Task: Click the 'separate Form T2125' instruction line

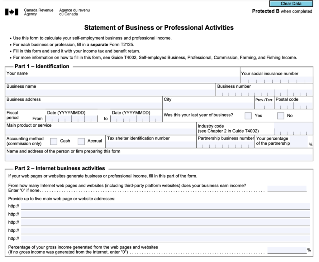Action: [74, 45]
